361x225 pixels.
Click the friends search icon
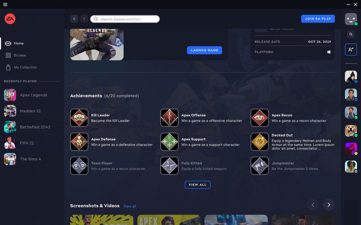pos(351,34)
